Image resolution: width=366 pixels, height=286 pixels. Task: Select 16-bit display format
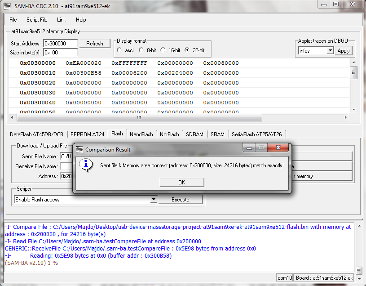pos(163,50)
